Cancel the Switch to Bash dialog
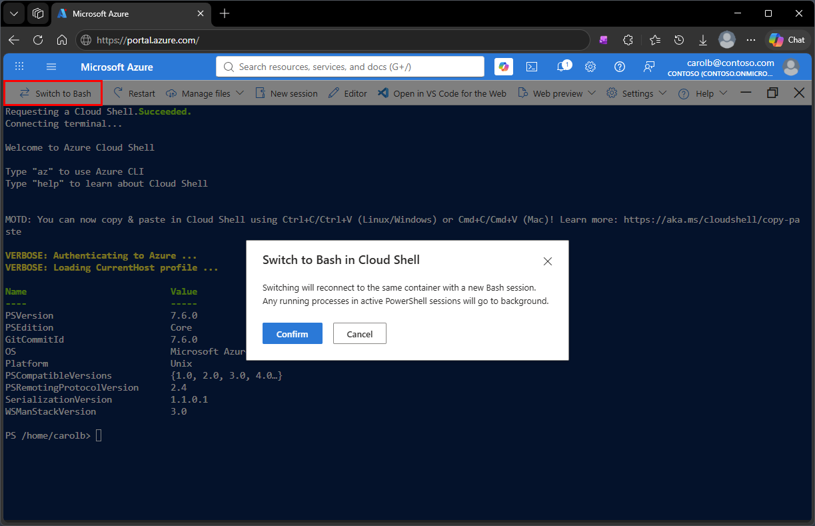Image resolution: width=815 pixels, height=526 pixels. [x=360, y=333]
